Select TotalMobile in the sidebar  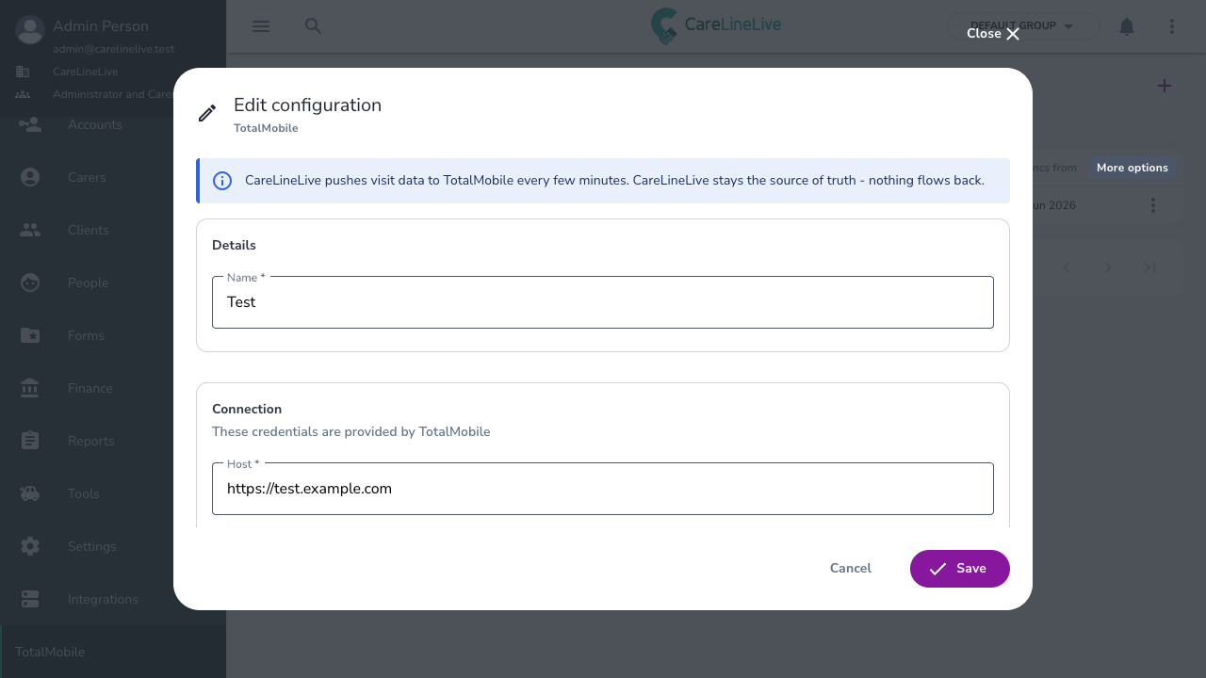(x=113, y=652)
